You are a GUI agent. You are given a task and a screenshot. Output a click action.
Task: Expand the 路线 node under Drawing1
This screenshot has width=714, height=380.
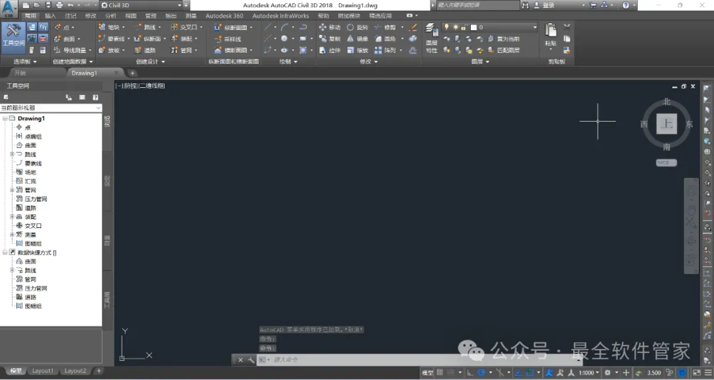pyautogui.click(x=13, y=154)
